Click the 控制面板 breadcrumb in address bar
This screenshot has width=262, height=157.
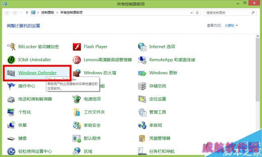pos(47,13)
